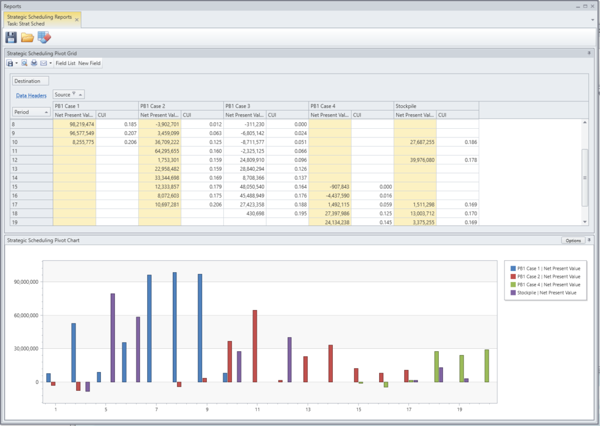Viewport: 600px width, 426px height.
Task: Click CUI header under PB1 Case 1
Action: click(x=117, y=115)
